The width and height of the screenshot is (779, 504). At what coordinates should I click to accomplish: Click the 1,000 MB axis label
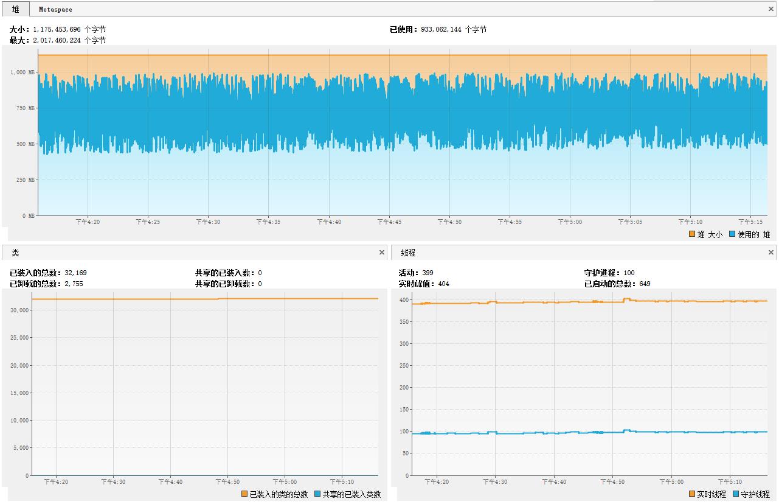tap(23, 72)
